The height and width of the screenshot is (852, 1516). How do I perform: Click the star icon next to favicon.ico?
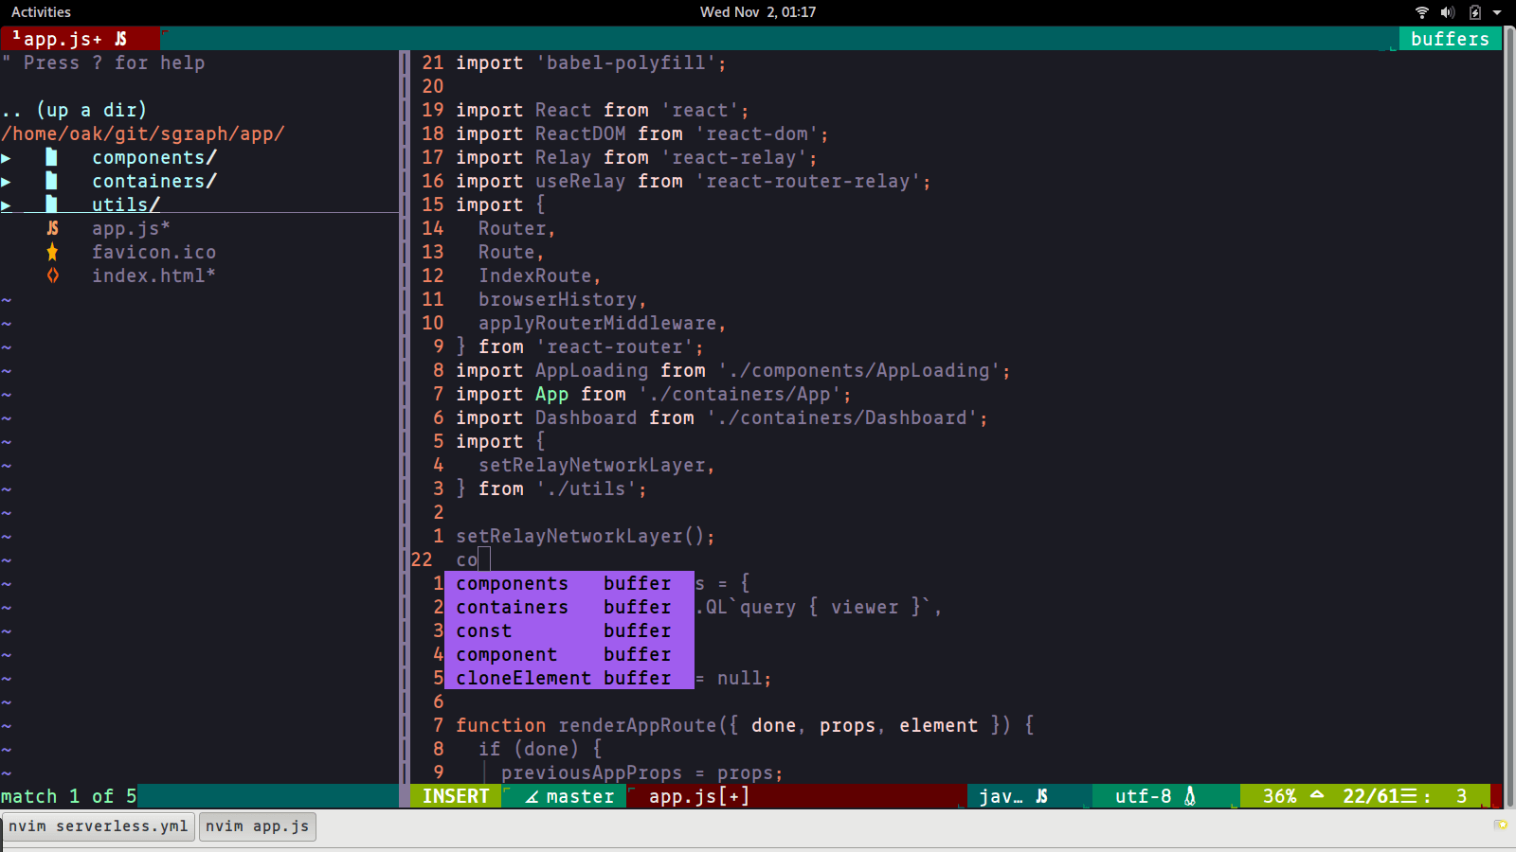pos(52,252)
